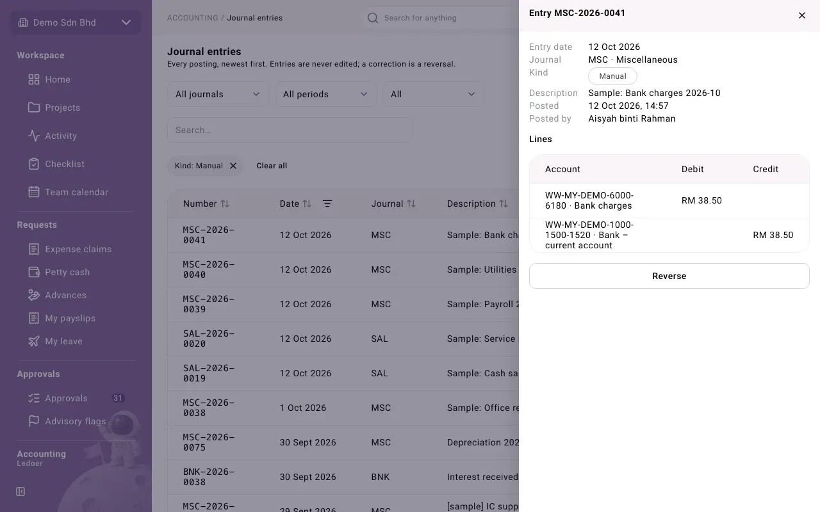Click the RM 38.50 debit amount
The image size is (820, 512).
tap(701, 200)
